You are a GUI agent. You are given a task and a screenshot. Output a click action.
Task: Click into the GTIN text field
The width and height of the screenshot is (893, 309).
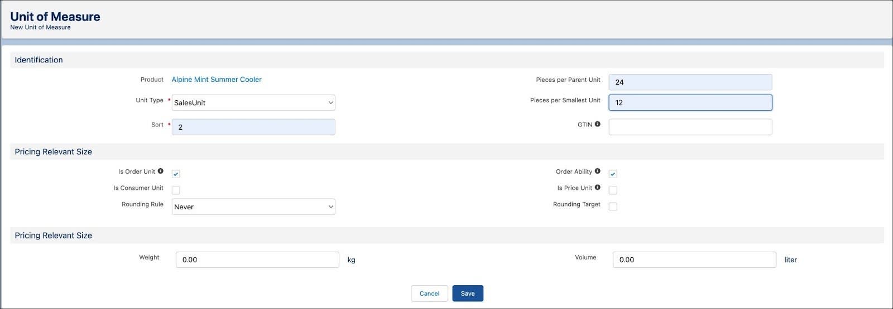690,127
